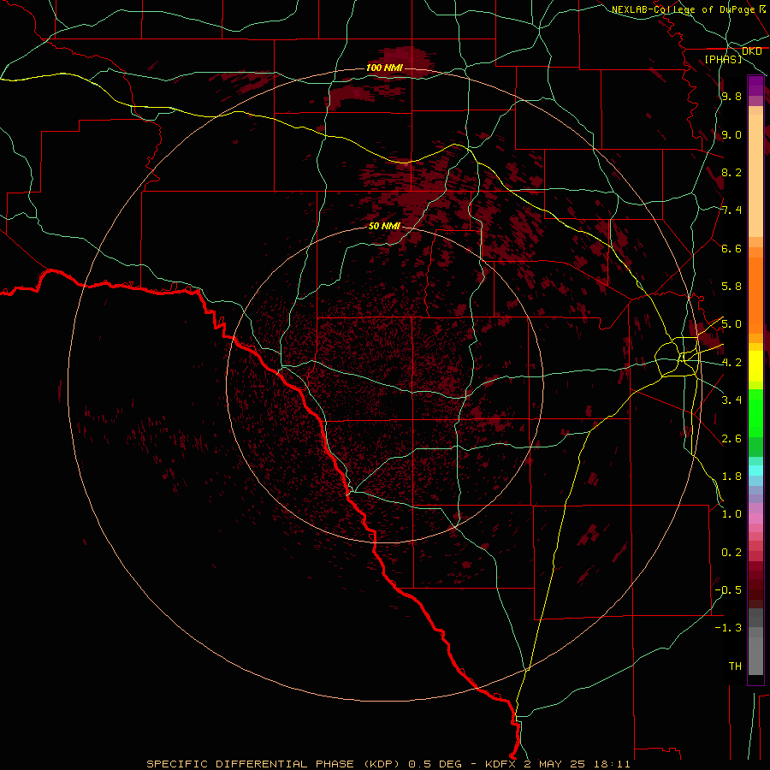Click the KDFX 2 MAY 25 18:11 timestamp

(558, 764)
